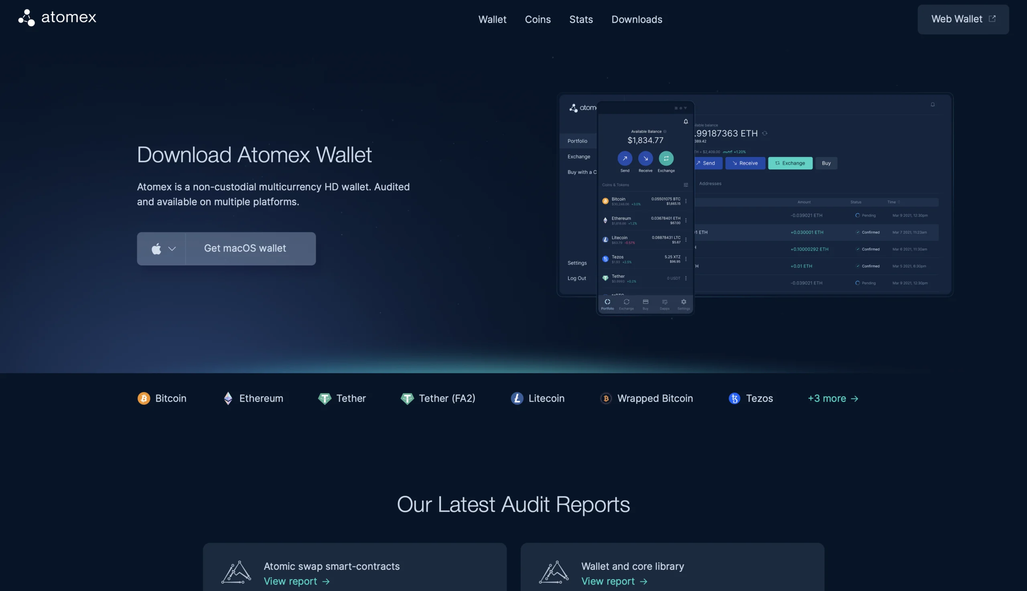Click the Ethereum coin icon
This screenshot has height=591, width=1027.
point(228,398)
